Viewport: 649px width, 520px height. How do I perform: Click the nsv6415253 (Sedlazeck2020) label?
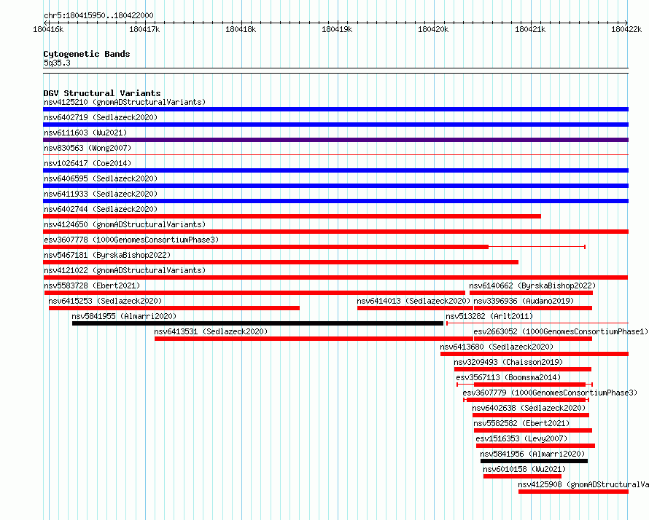tap(105, 301)
